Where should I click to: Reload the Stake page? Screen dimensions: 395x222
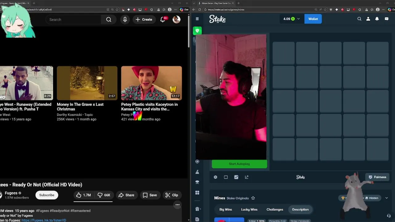click(x=199, y=10)
